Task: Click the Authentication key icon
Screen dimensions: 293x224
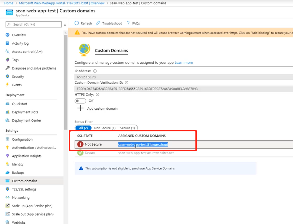Action: click(7, 147)
